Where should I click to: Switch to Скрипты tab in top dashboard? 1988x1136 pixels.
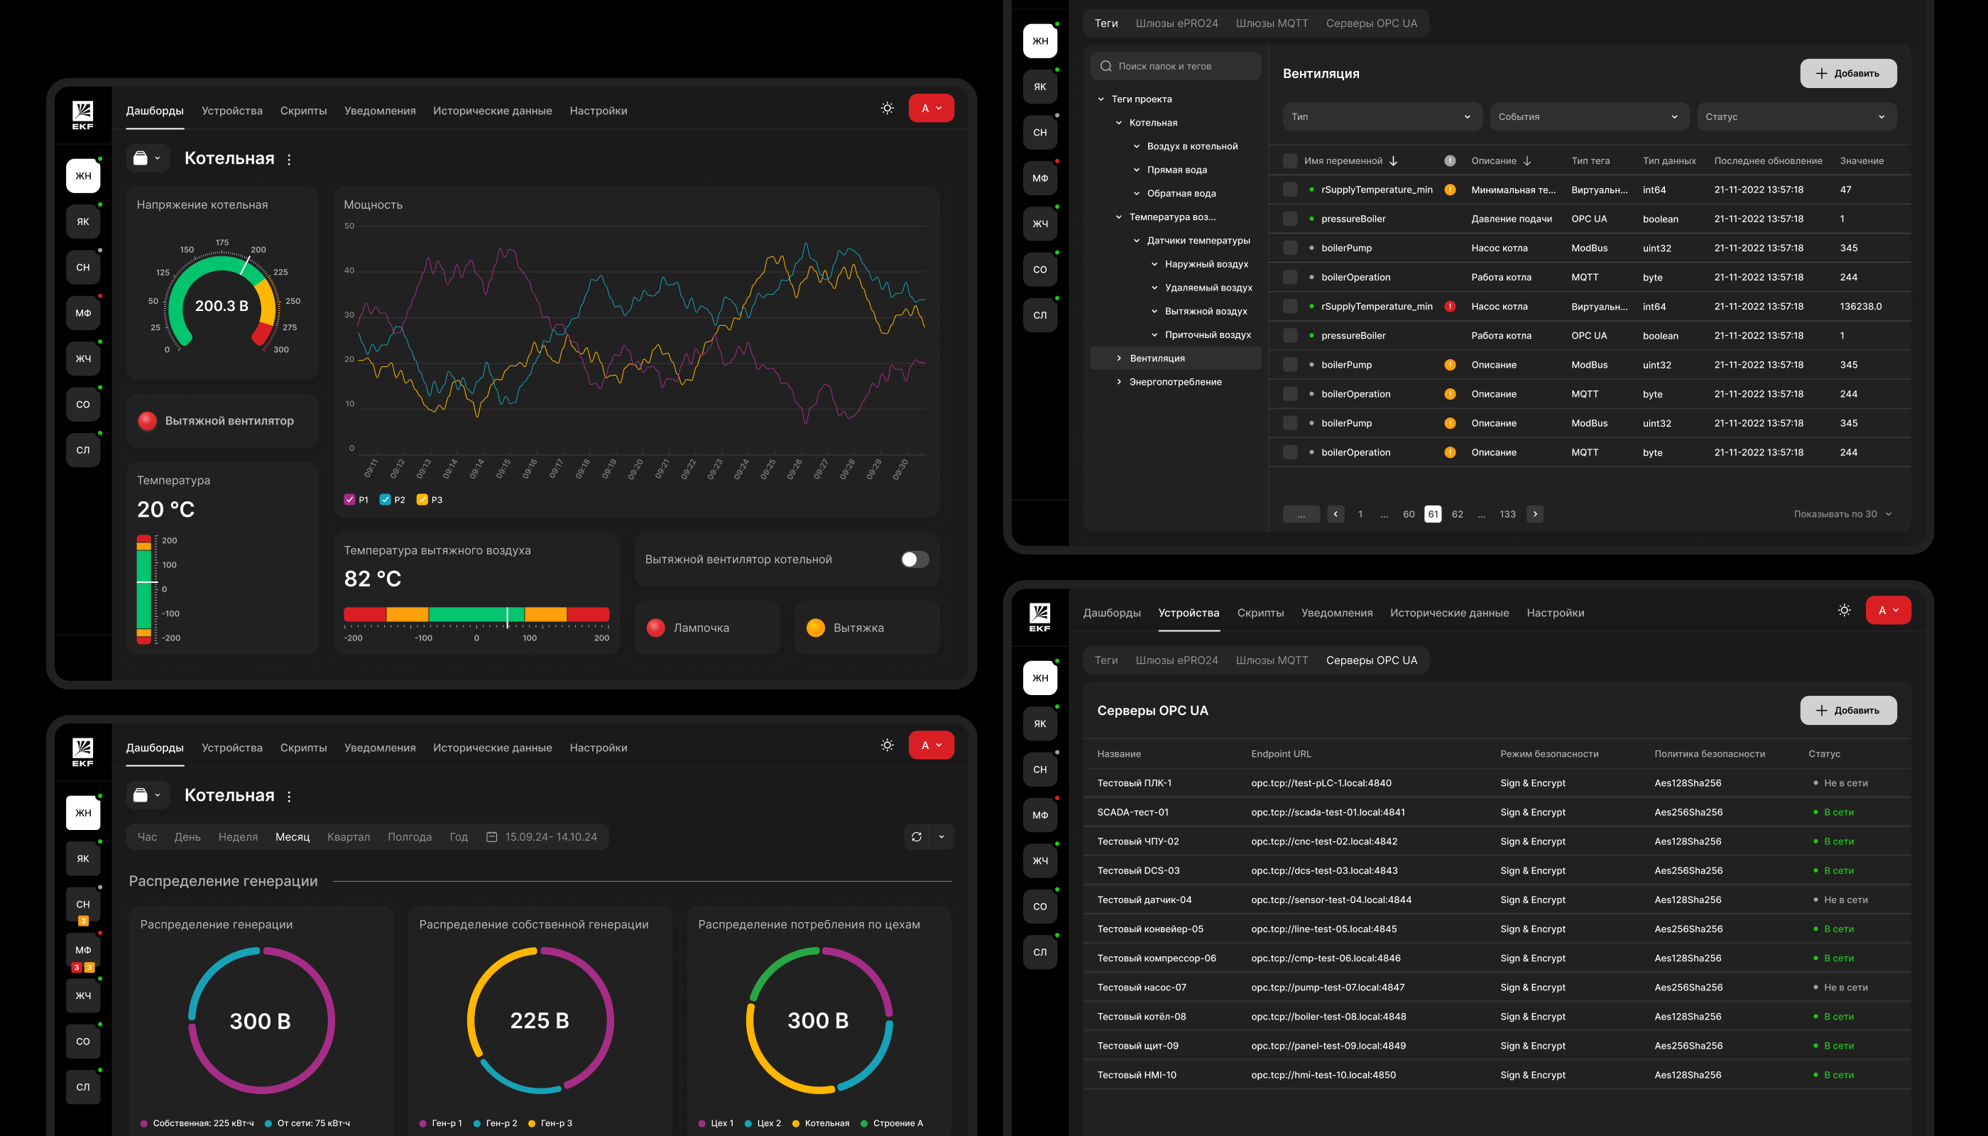(x=303, y=111)
